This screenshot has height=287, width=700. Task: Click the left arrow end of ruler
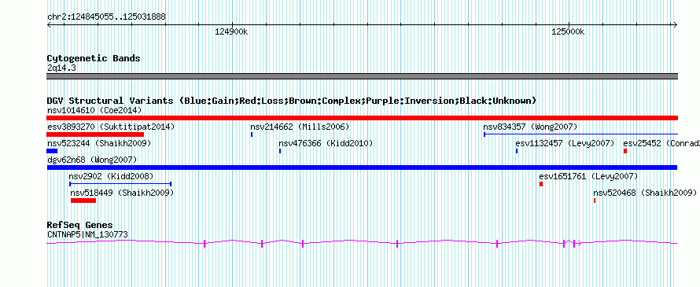click(x=49, y=24)
